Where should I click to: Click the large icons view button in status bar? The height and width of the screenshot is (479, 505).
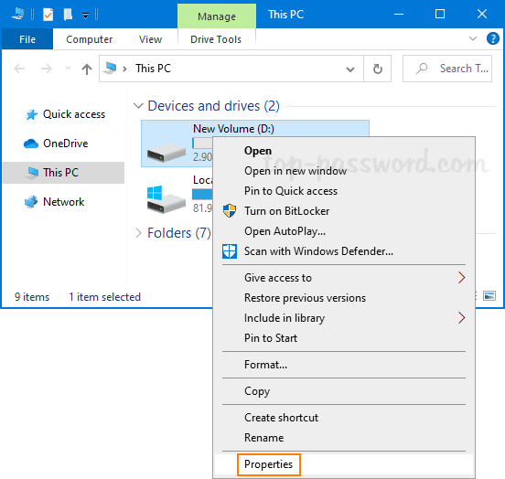click(489, 295)
